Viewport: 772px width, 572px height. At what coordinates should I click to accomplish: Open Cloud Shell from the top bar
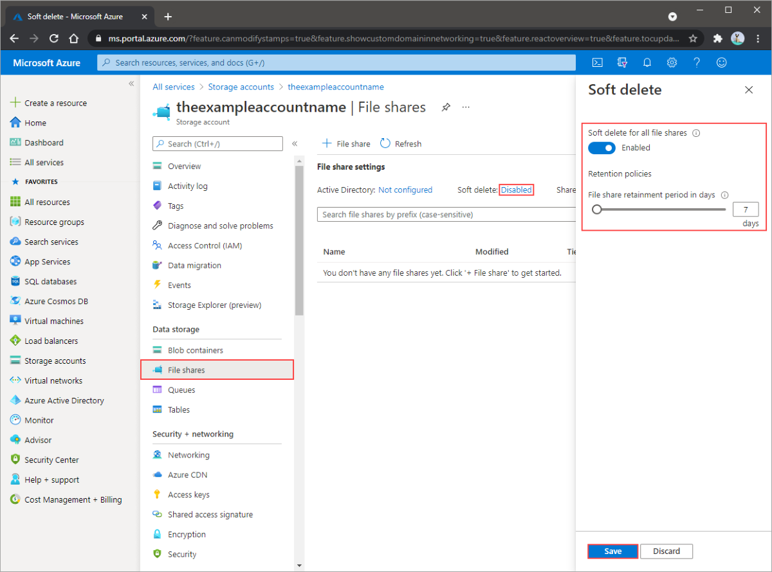click(x=597, y=62)
